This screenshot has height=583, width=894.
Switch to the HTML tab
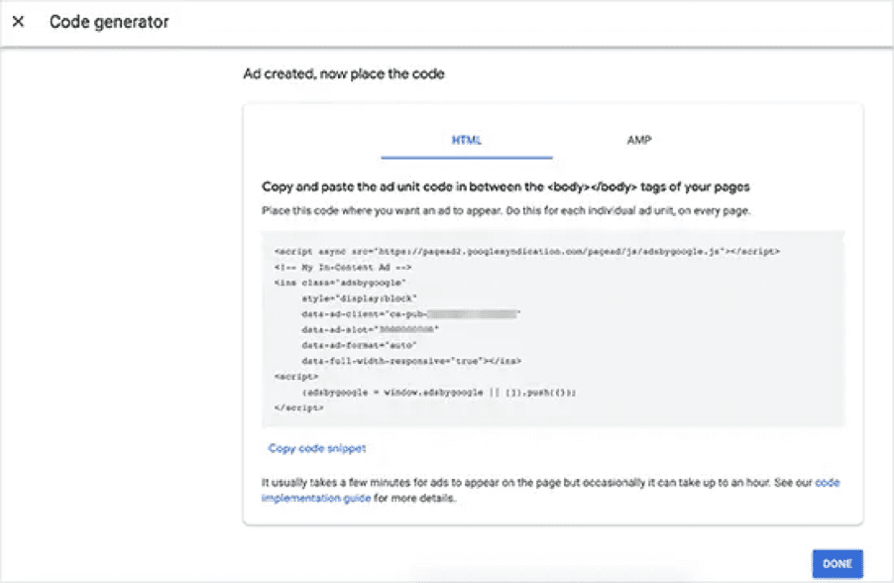coord(467,141)
